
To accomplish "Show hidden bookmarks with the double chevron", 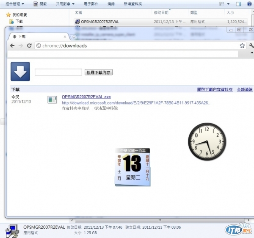I will pyautogui.click(x=251, y=53).
